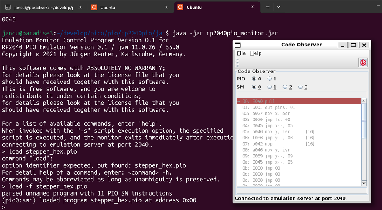Viewport: 382px width, 210px height.
Task: Maximize the Code Observer window
Action: [x=353, y=45]
